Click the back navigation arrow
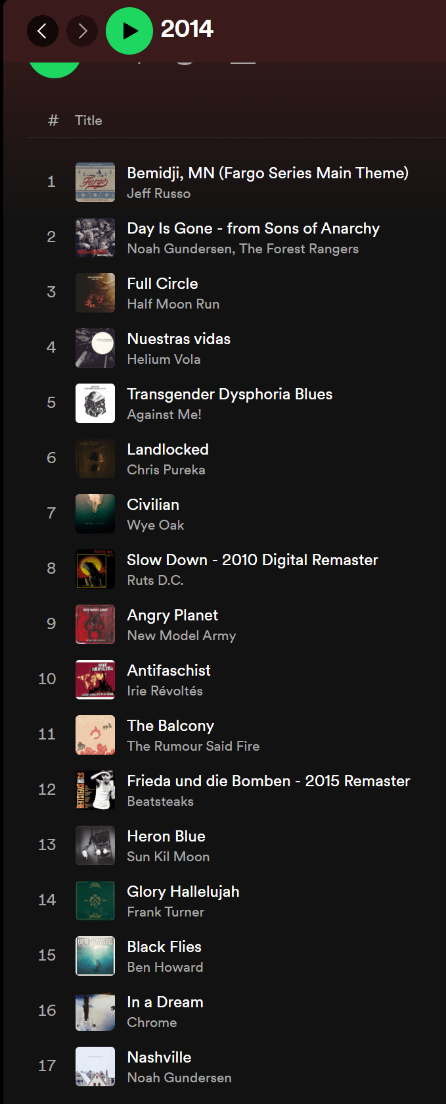 pos(43,31)
